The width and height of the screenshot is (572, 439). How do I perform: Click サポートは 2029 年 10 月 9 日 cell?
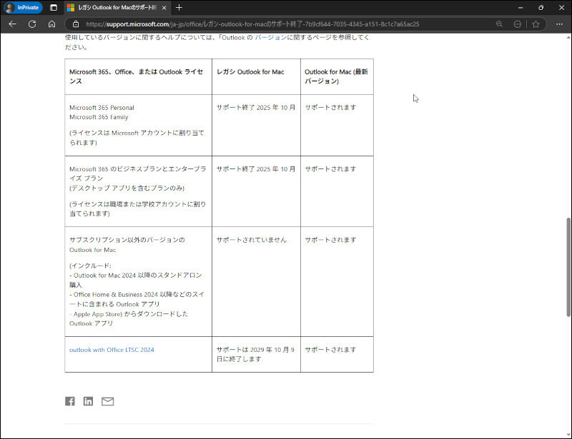(255, 354)
